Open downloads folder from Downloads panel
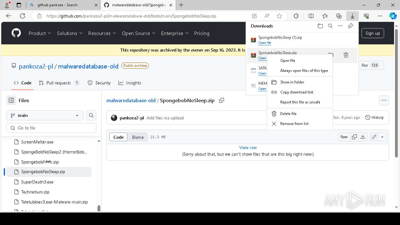The image size is (400, 225). [x=320, y=26]
